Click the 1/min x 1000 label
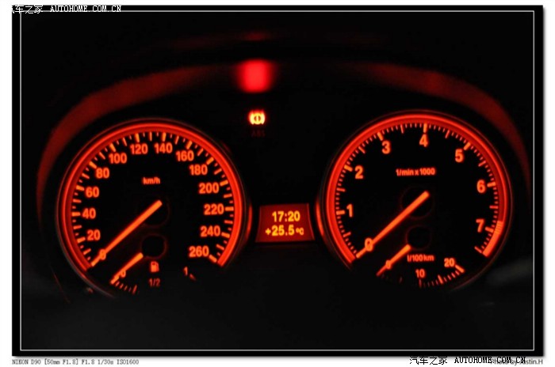This screenshot has height=367, width=555. [x=415, y=172]
